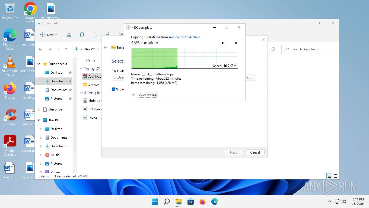This screenshot has height=208, width=369.
Task: Collapse the This PC node
Action: point(39,120)
